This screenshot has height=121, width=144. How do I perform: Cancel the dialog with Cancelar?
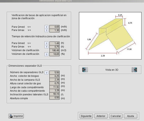pyautogui.click(x=116, y=116)
